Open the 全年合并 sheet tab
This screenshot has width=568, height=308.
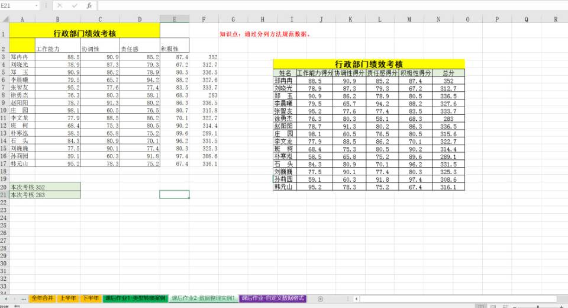click(42, 298)
